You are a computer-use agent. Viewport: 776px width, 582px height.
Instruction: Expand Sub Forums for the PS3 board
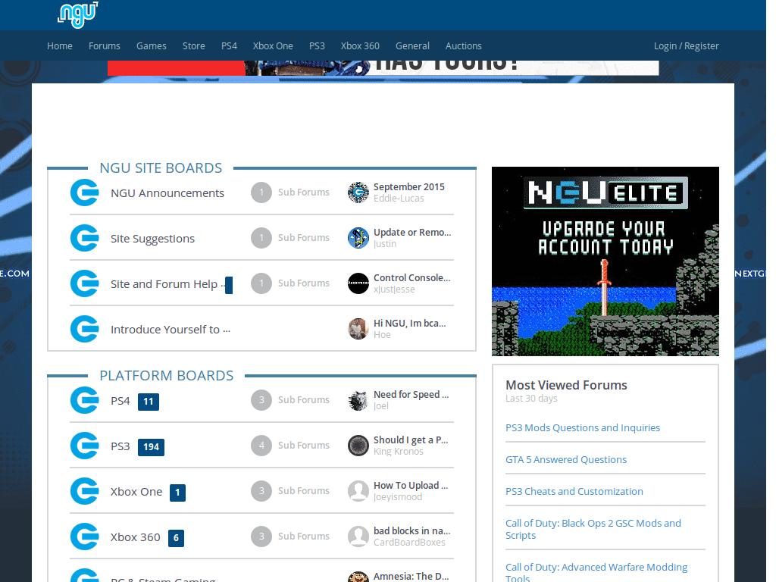pos(290,446)
